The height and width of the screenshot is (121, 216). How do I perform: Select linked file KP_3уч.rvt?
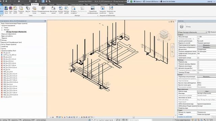tap(7, 70)
